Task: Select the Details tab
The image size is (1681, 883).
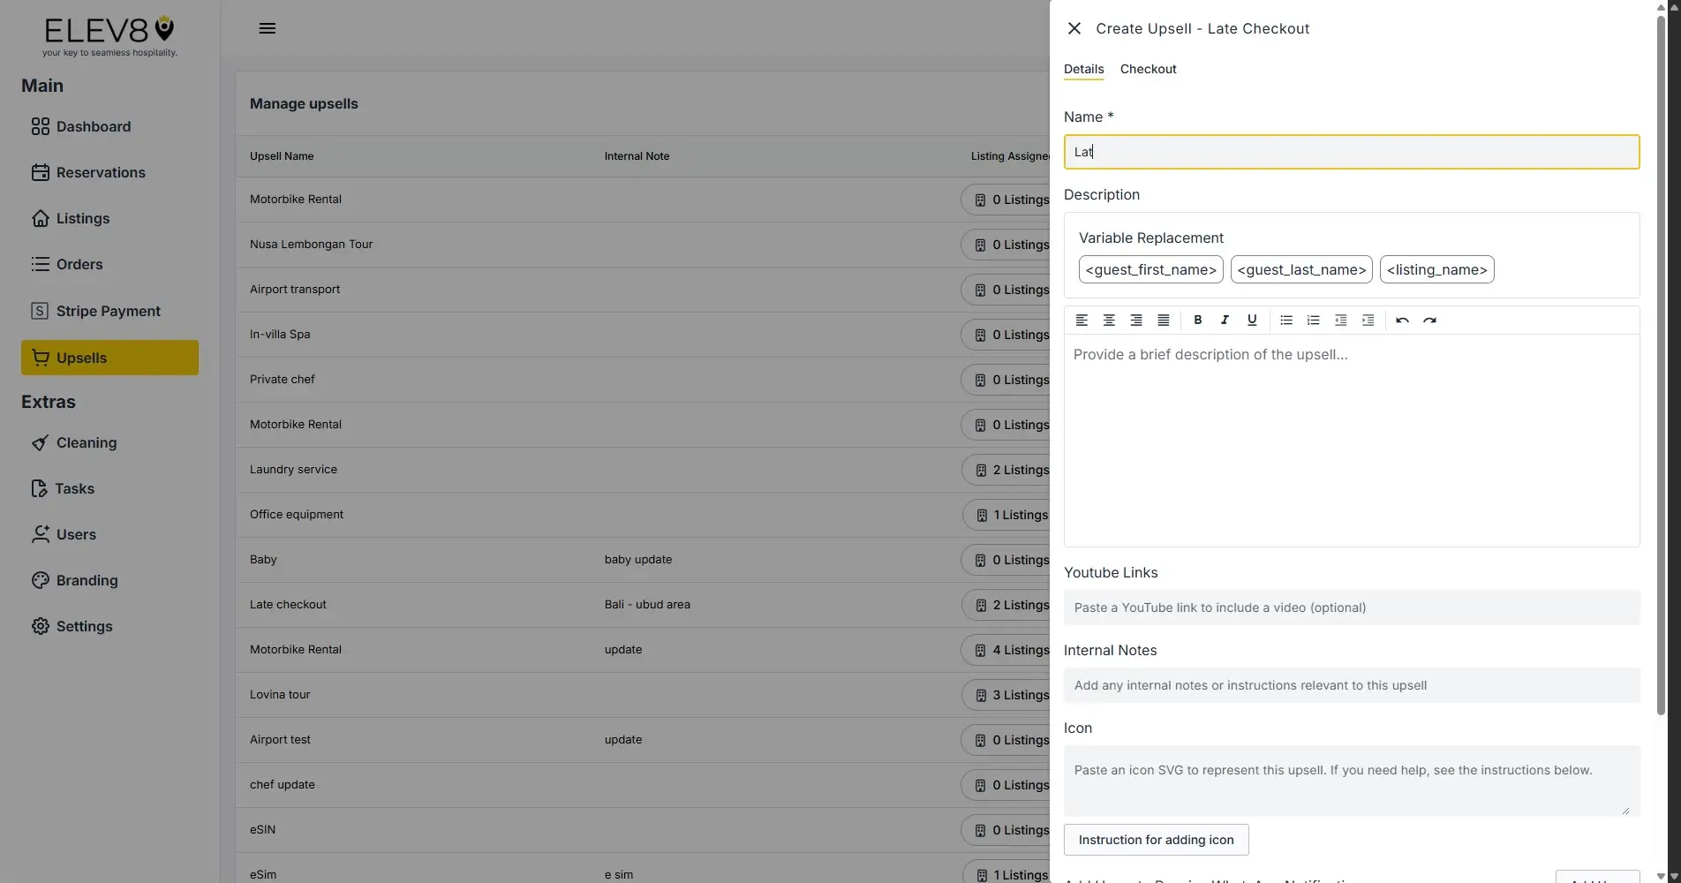Action: (x=1083, y=69)
